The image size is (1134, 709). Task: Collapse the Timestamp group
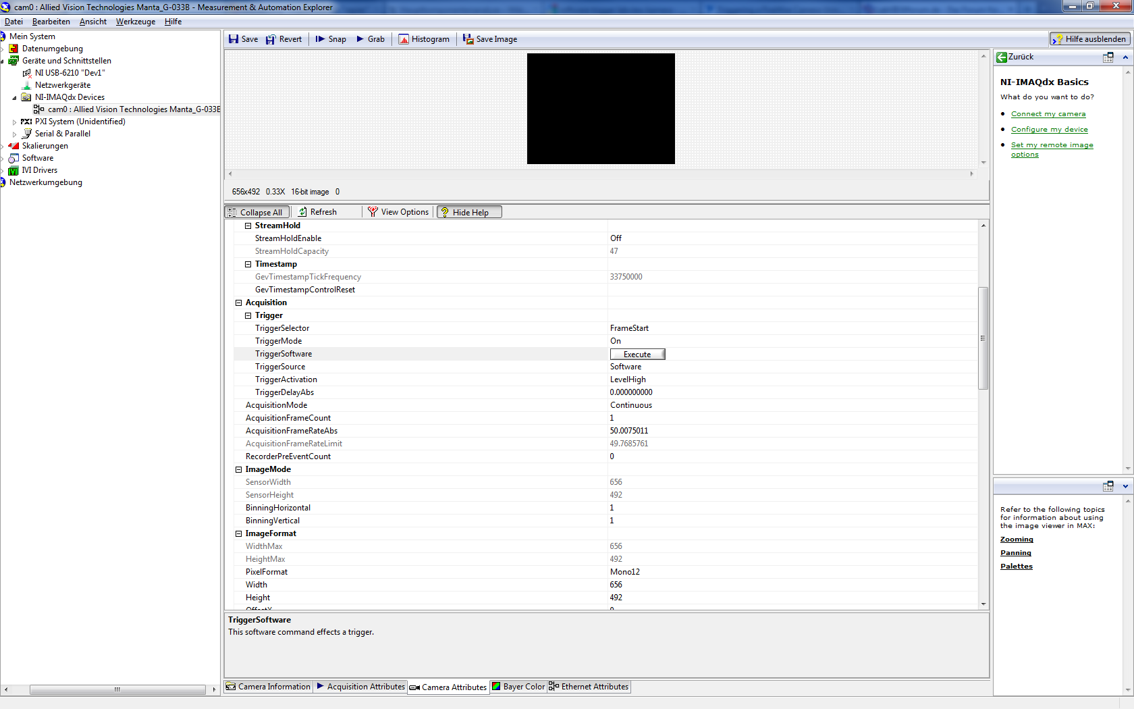coord(248,264)
